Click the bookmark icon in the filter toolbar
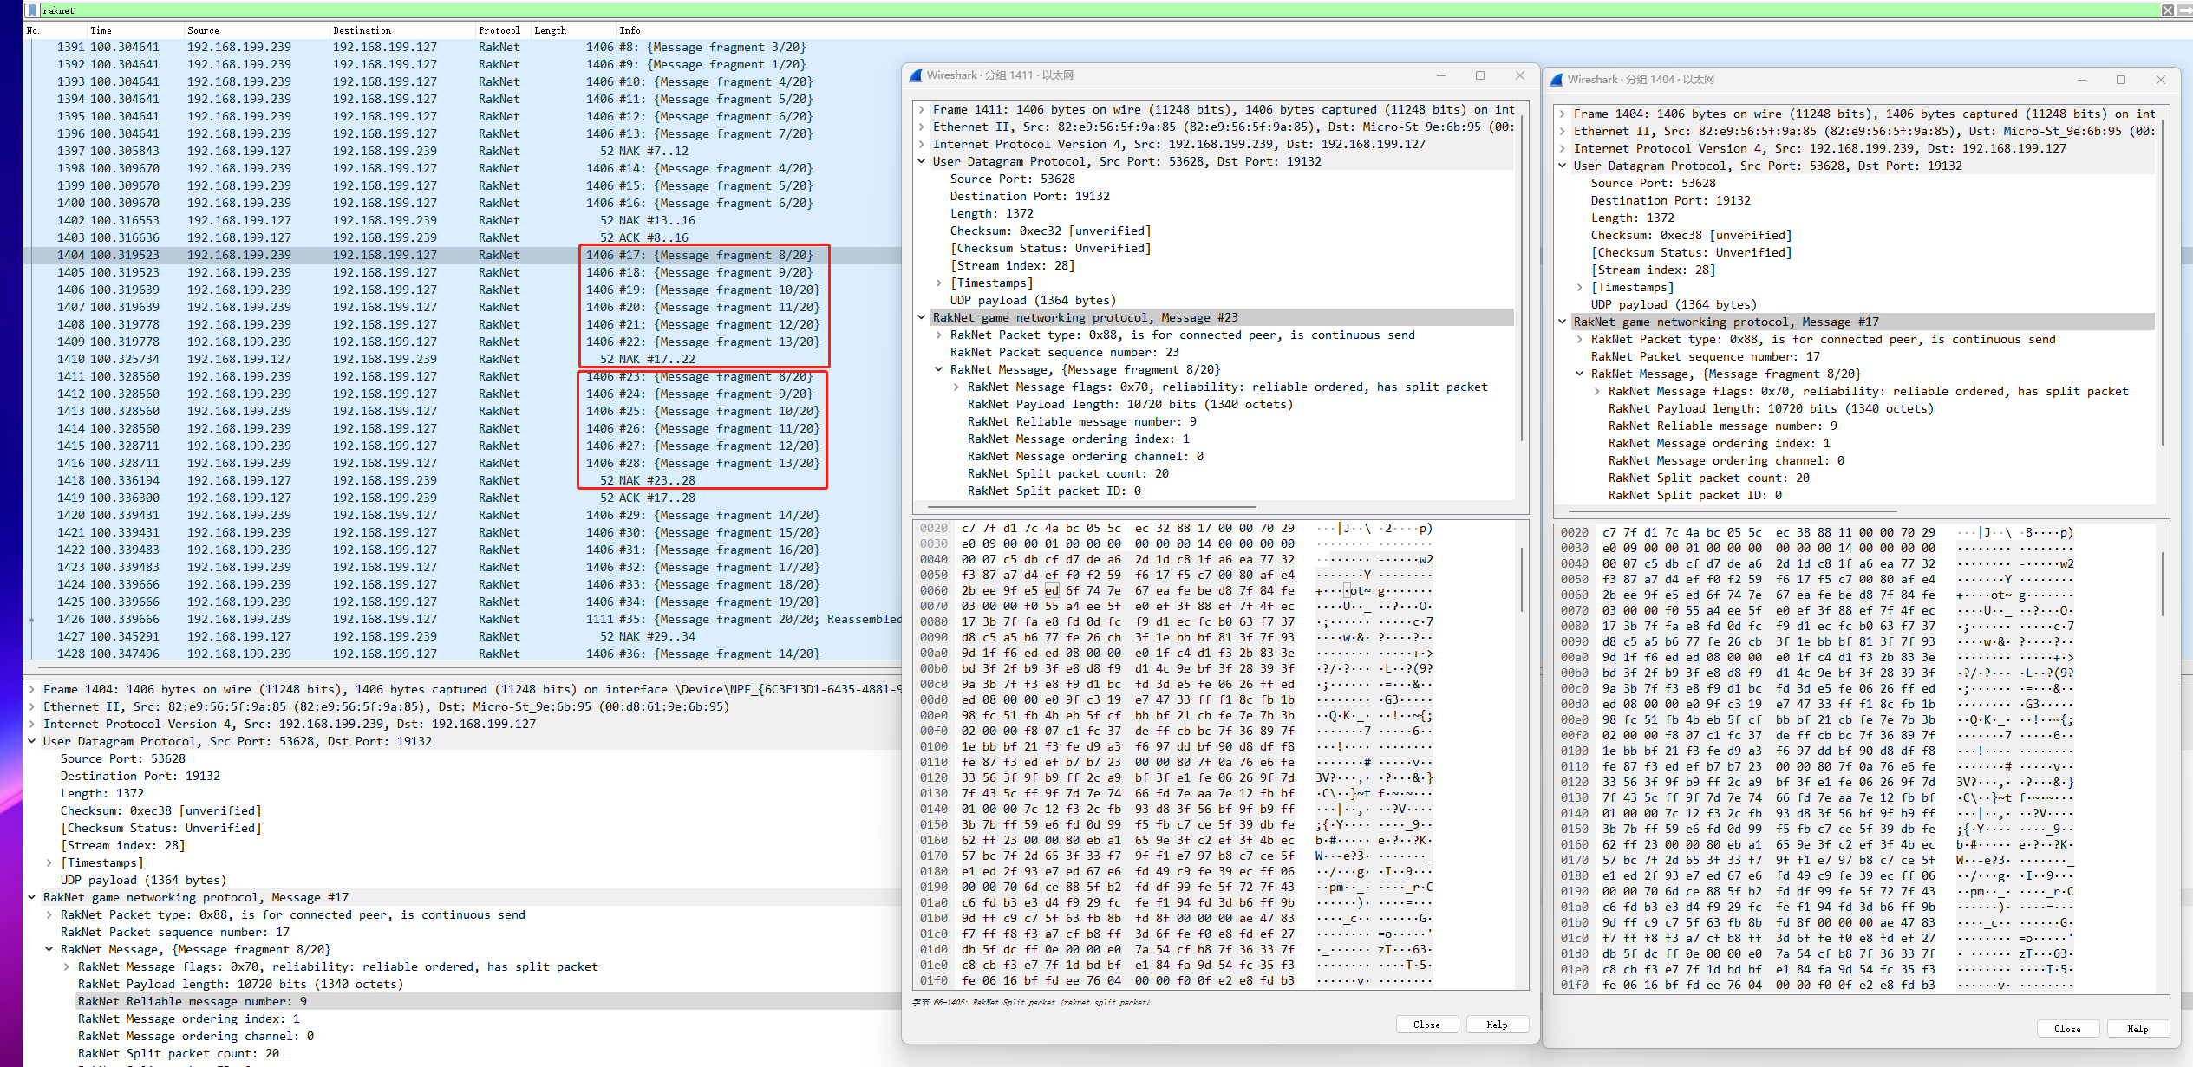This screenshot has height=1067, width=2193. point(31,10)
